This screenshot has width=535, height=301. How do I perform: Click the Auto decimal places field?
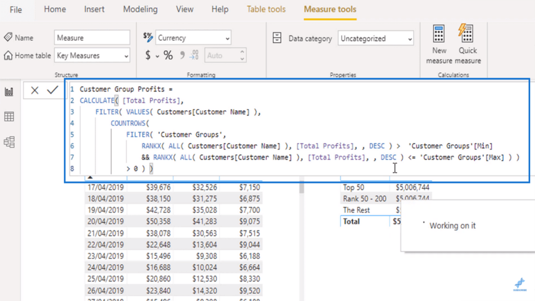[x=222, y=55]
